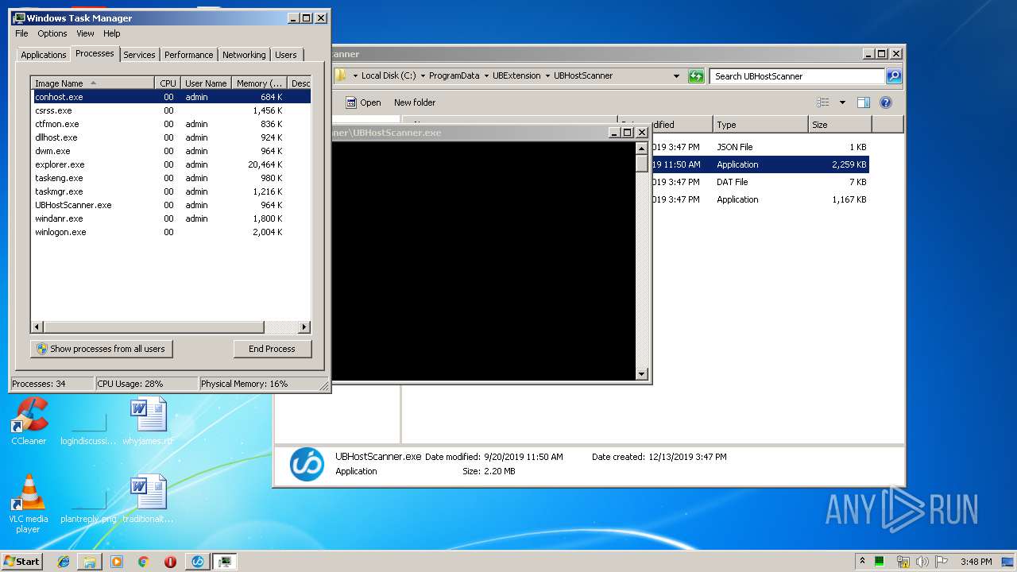Screen dimensions: 1017x572
Task: Expand Local Disk (C:) breadcrumb arrow
Action: [423, 76]
